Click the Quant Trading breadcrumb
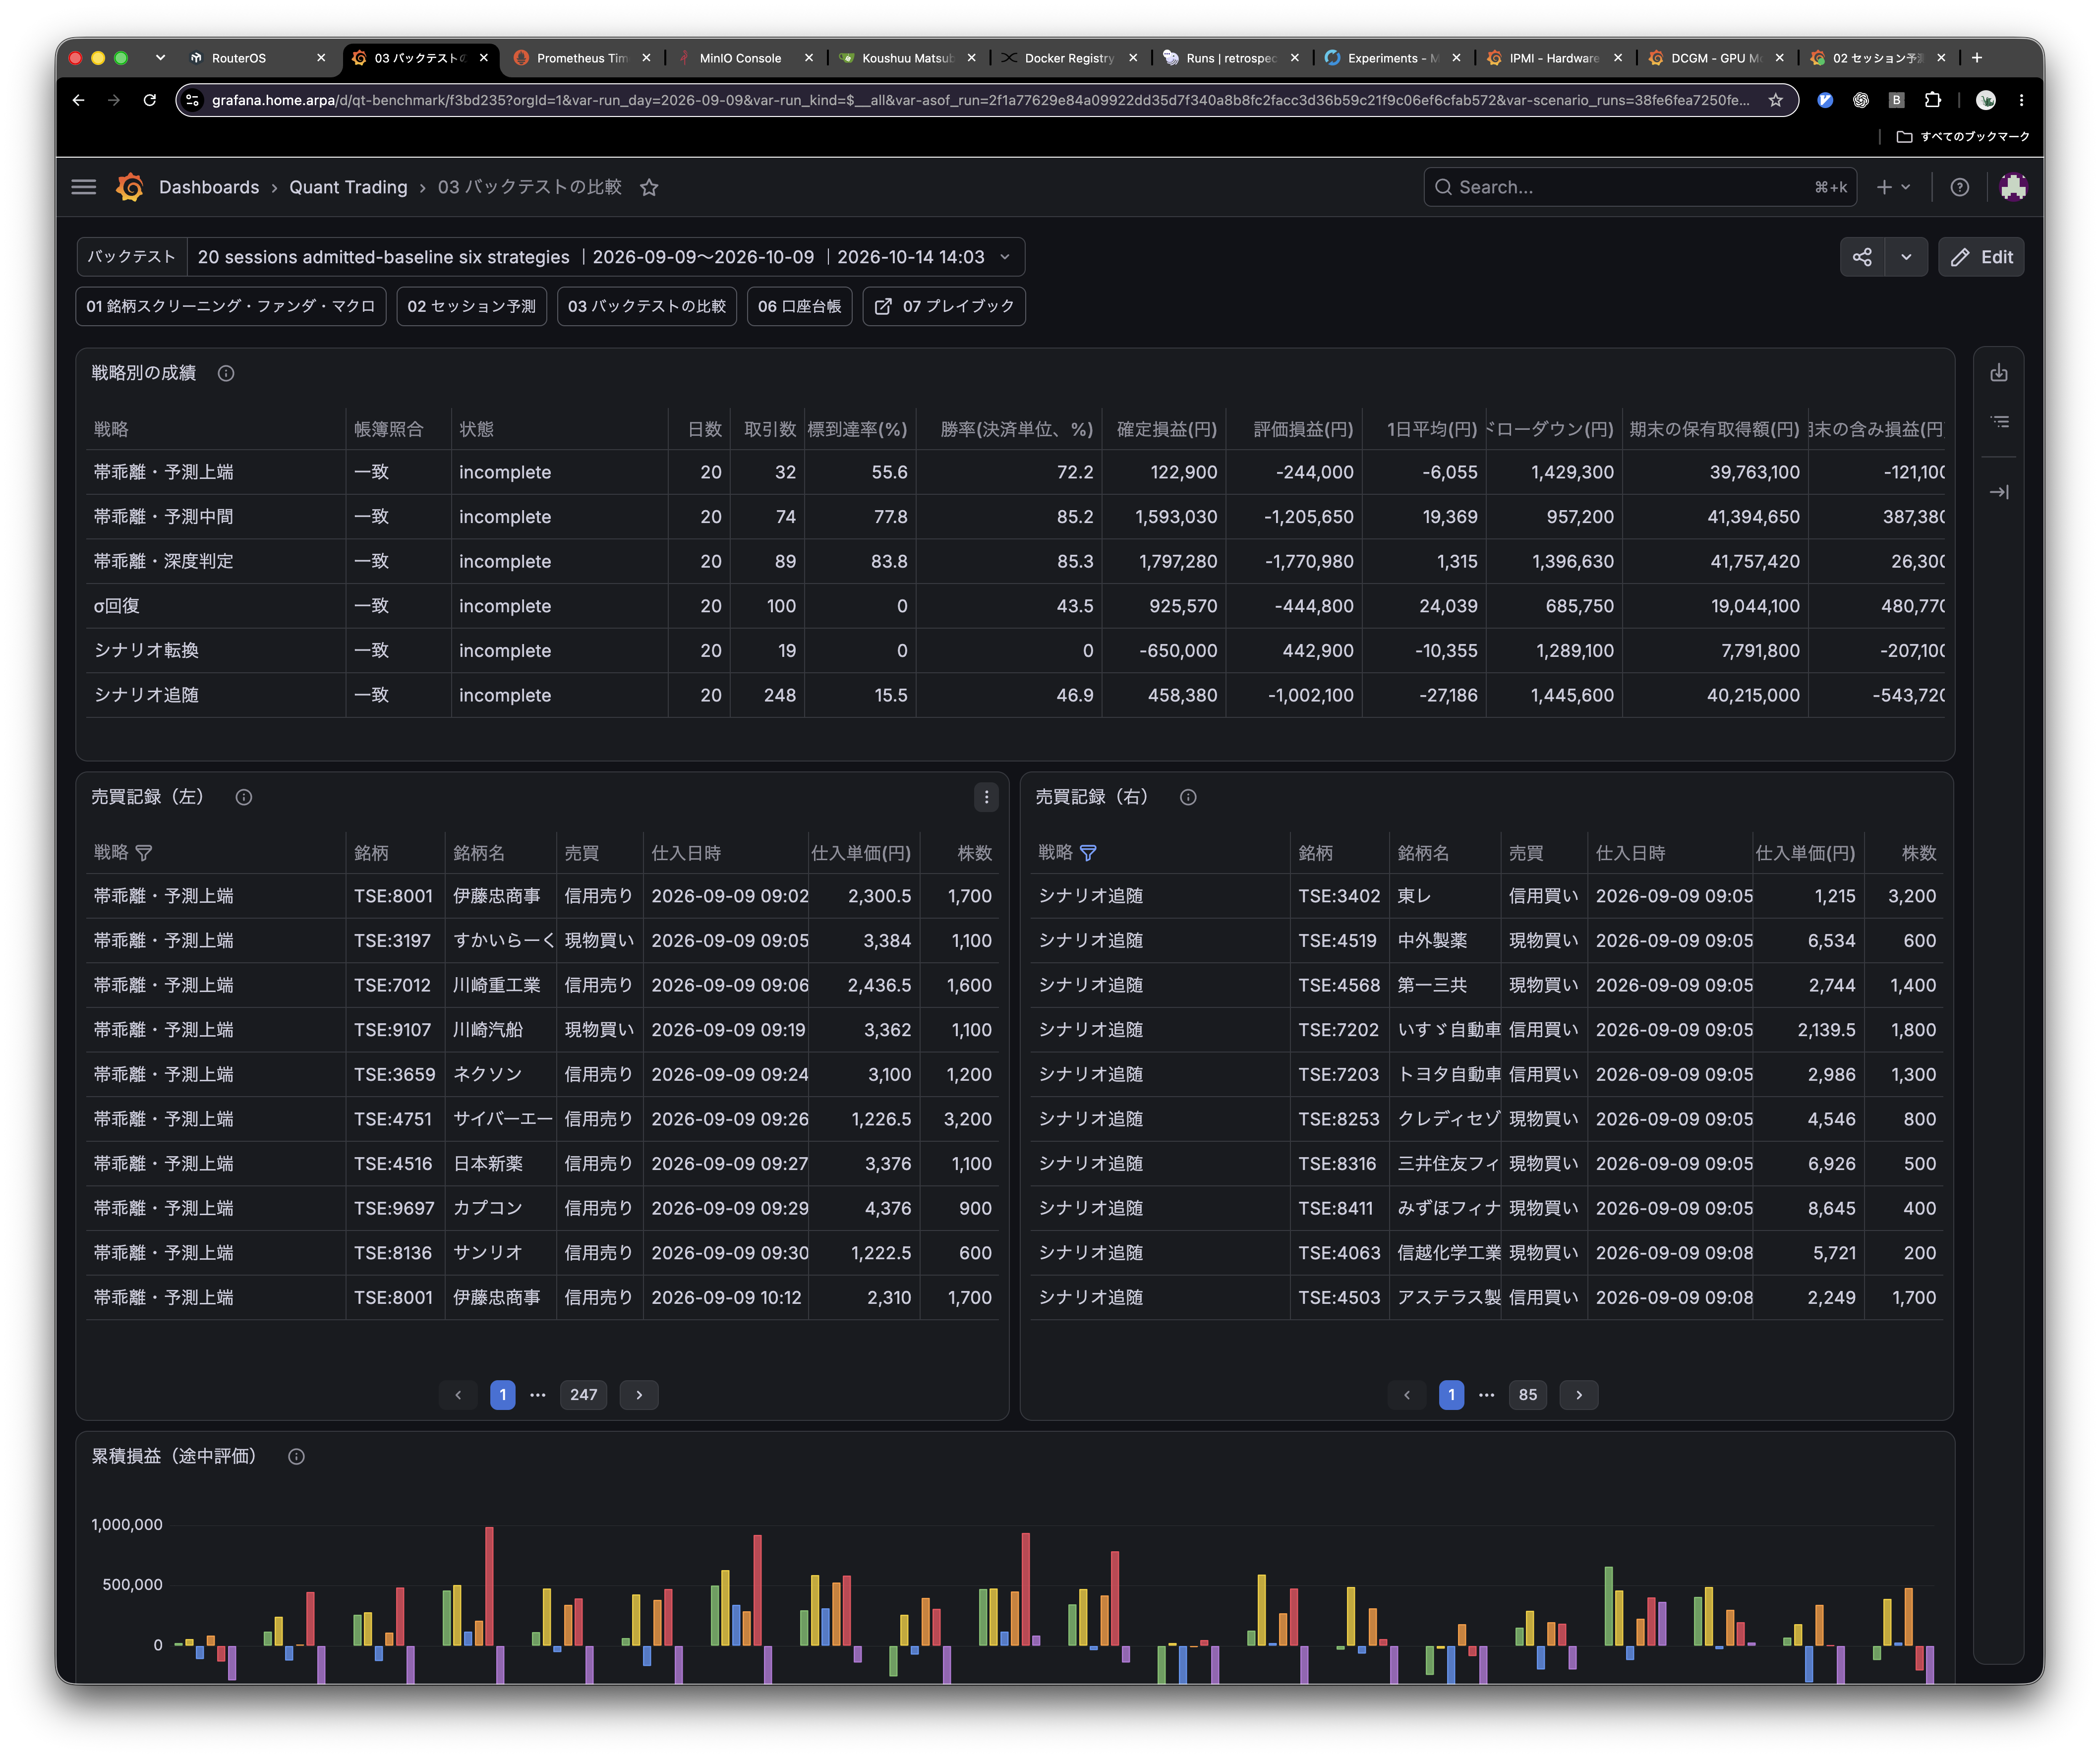Viewport: 2100px width, 1758px height. pyautogui.click(x=348, y=187)
